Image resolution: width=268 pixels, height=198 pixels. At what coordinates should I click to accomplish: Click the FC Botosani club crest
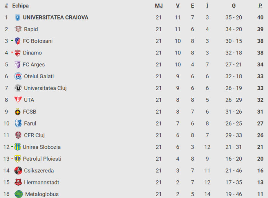17,41
